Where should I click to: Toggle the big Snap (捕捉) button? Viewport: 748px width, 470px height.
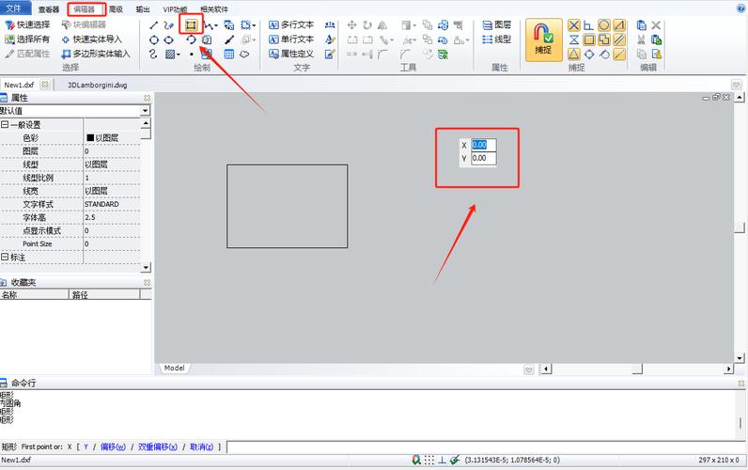pyautogui.click(x=544, y=40)
